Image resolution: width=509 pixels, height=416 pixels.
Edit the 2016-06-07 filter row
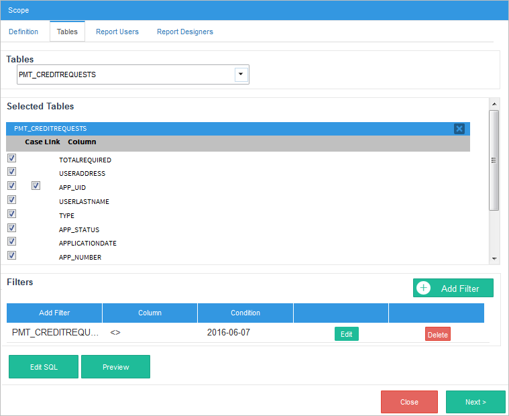click(346, 334)
